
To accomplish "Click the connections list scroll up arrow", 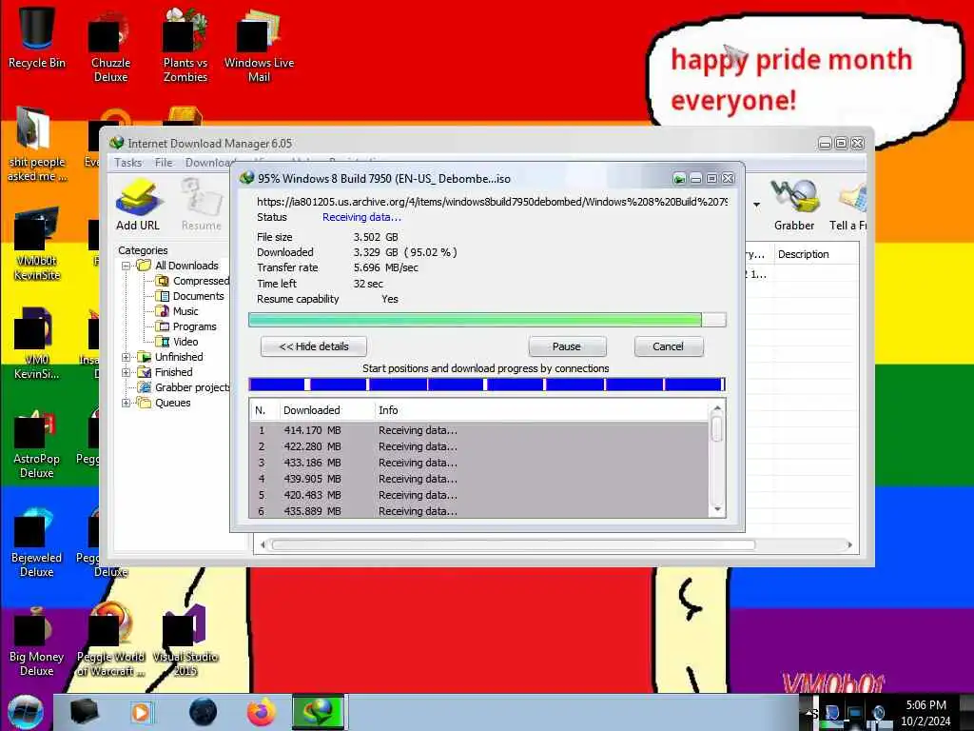I will [x=717, y=409].
